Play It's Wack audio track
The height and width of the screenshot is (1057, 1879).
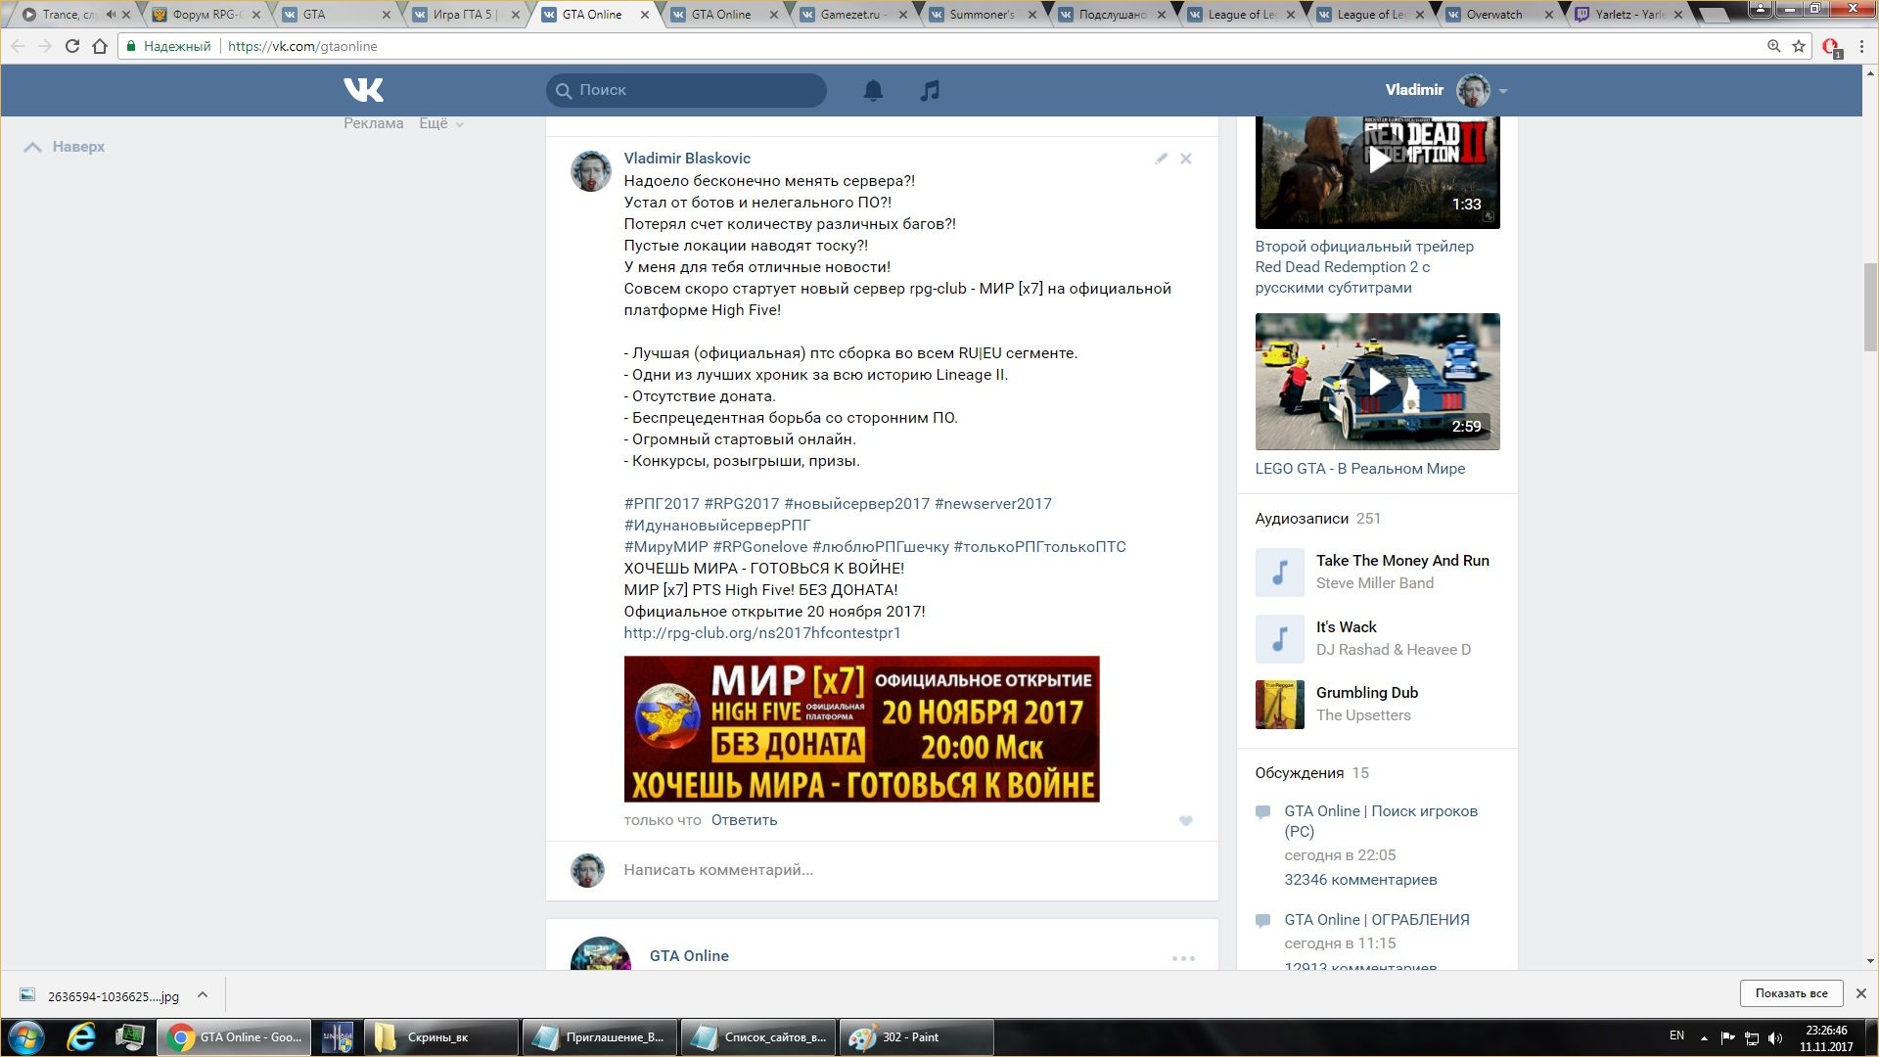point(1279,639)
